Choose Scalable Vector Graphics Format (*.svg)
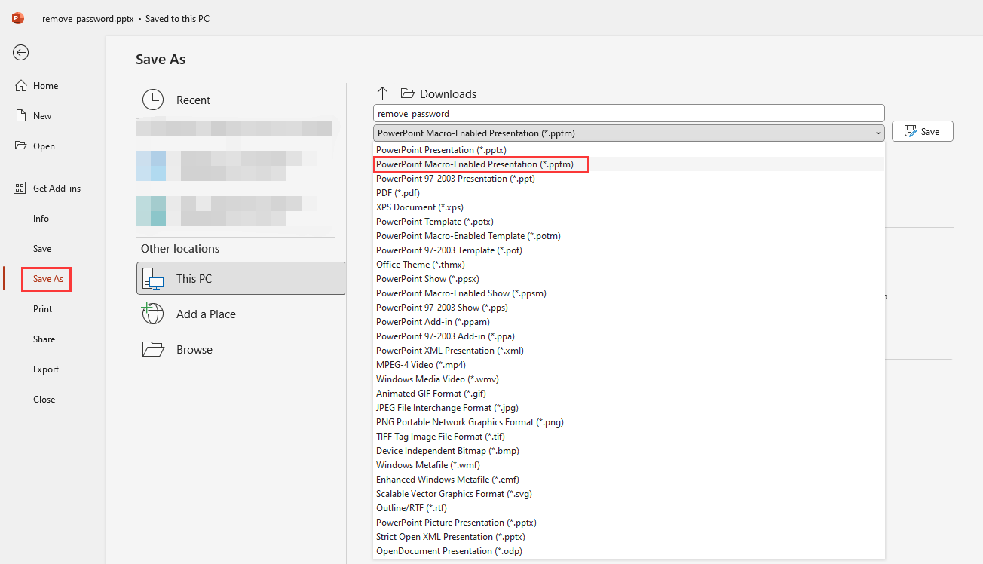 coord(629,494)
